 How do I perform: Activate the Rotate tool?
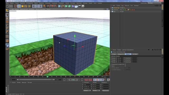click(26, 6)
